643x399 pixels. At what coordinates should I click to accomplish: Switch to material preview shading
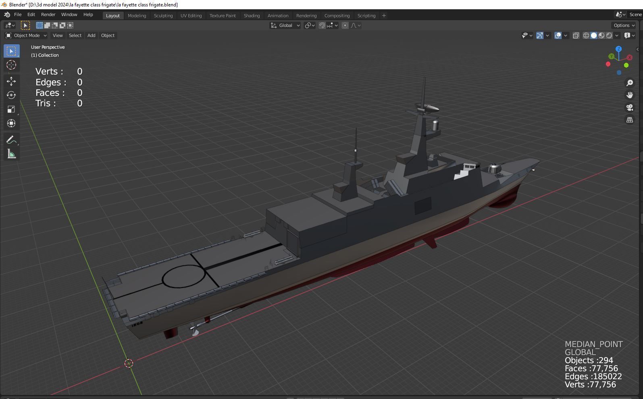tap(601, 35)
